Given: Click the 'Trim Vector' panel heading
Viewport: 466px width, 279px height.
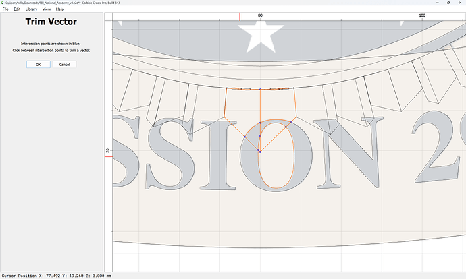Looking at the screenshot, I should tap(51, 22).
